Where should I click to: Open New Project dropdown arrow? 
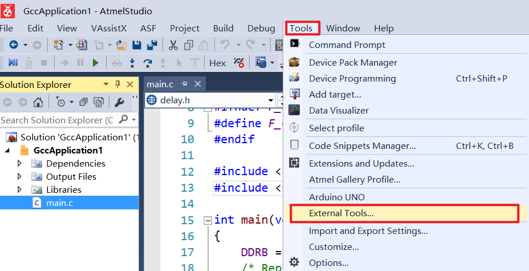(70, 45)
